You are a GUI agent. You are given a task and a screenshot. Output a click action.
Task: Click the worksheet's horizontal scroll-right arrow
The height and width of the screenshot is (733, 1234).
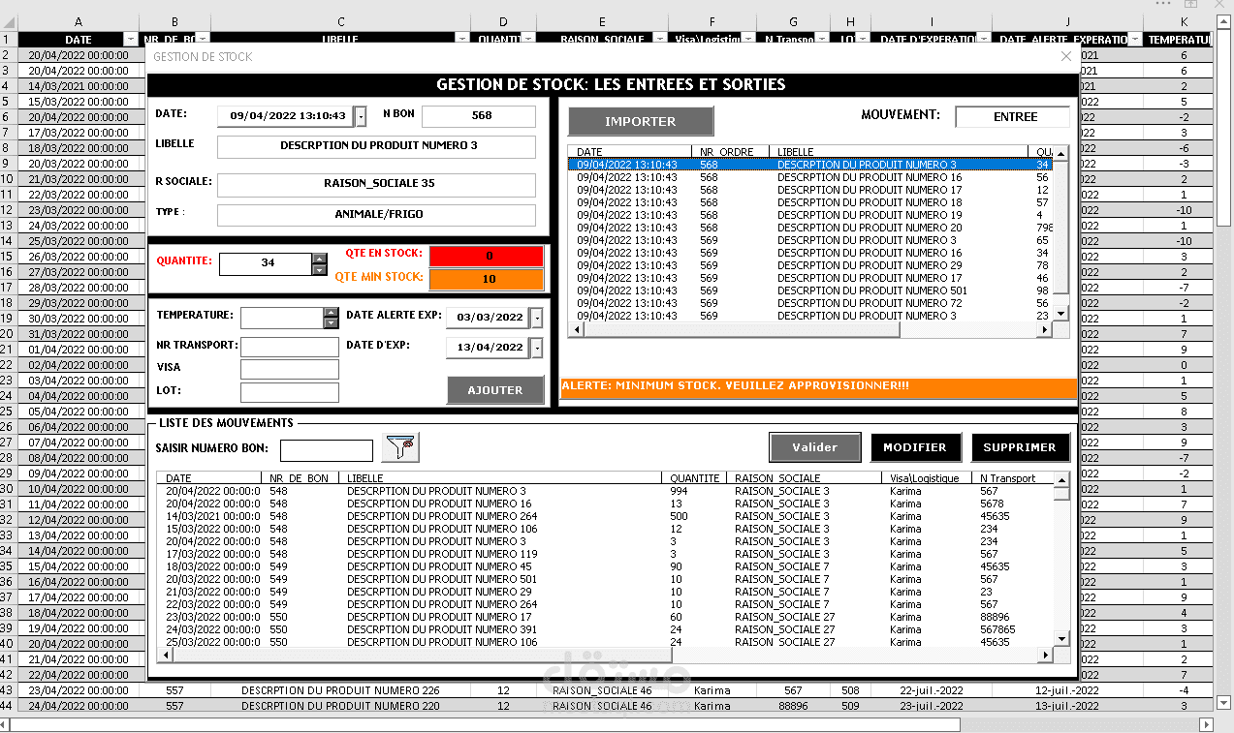tap(1206, 724)
